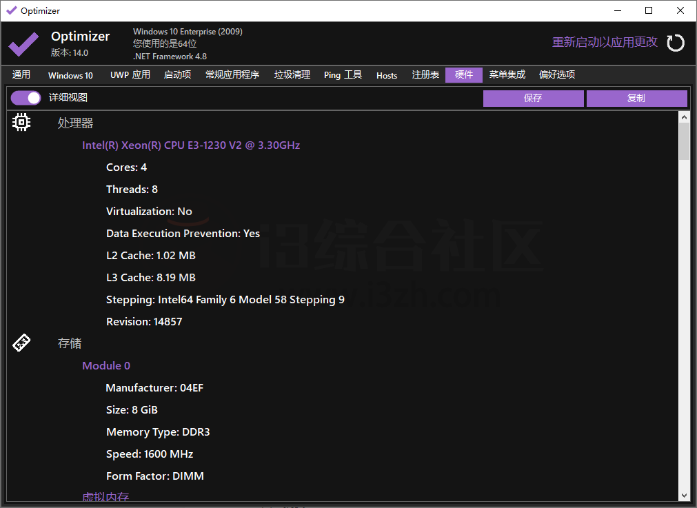
Task: Click the '您使用的是64位' text
Action: pyautogui.click(x=165, y=43)
